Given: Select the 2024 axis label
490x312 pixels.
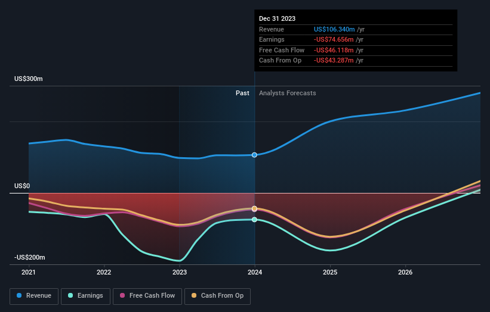Looking at the screenshot, I should tap(255, 272).
